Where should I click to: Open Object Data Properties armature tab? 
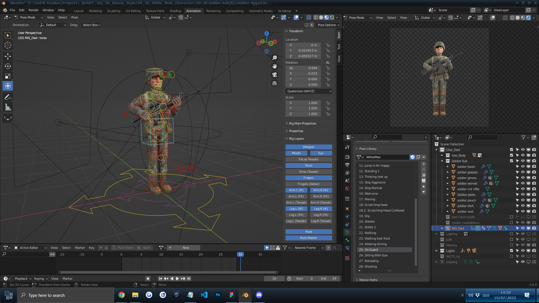click(x=347, y=232)
